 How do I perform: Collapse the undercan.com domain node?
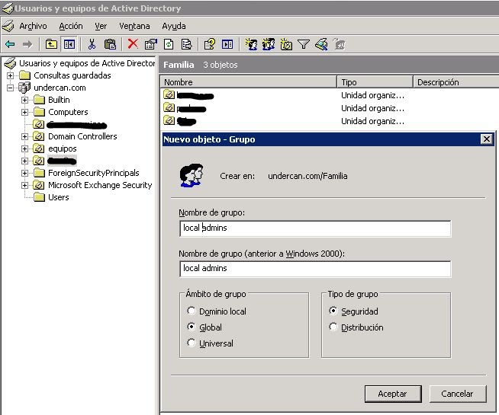click(10, 88)
